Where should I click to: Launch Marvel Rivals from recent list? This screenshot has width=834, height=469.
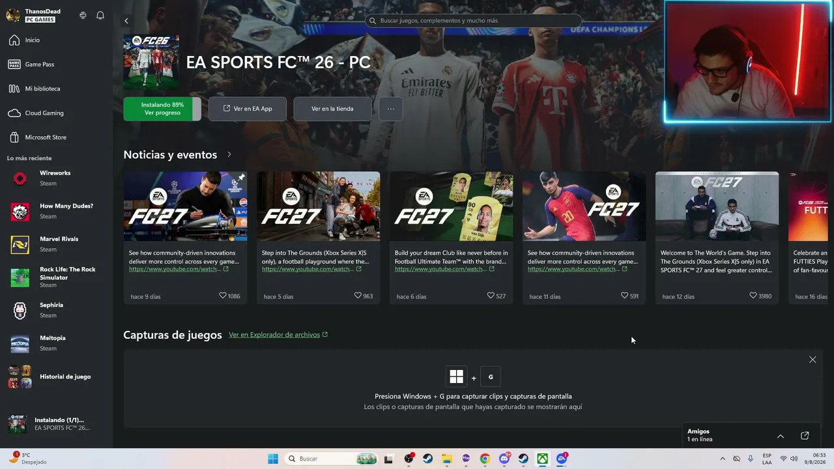[x=56, y=244]
